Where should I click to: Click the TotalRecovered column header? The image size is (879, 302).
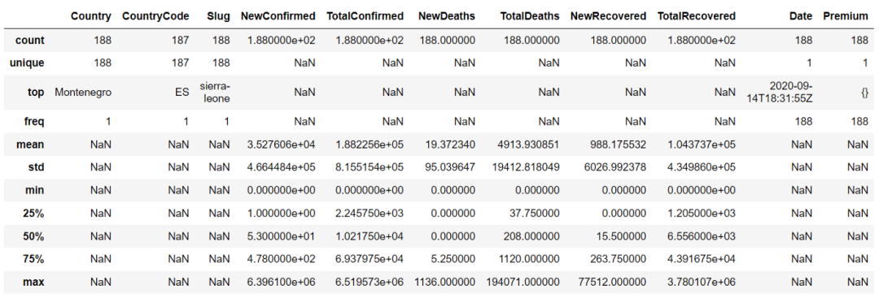point(696,16)
